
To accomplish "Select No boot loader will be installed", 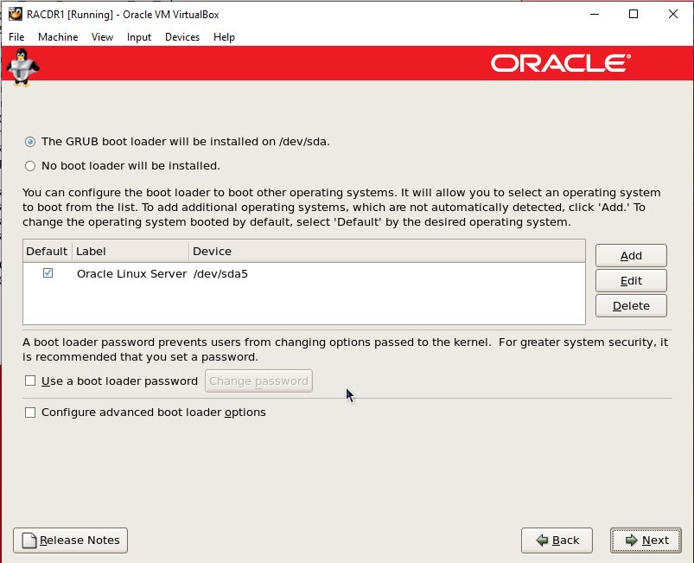I will tap(30, 166).
